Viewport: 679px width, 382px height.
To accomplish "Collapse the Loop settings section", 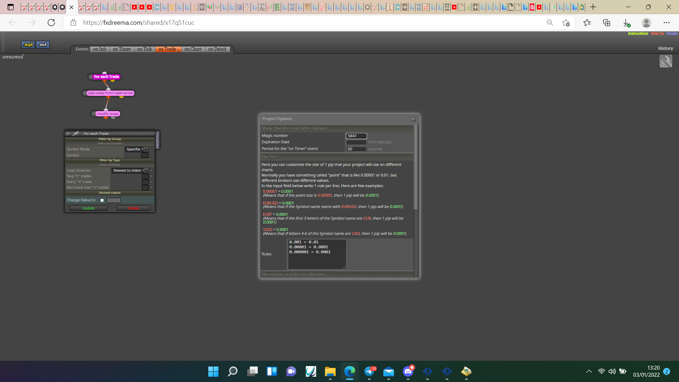I will tap(110, 165).
